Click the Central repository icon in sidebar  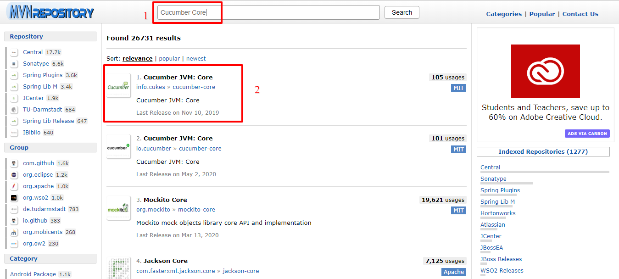(14, 52)
